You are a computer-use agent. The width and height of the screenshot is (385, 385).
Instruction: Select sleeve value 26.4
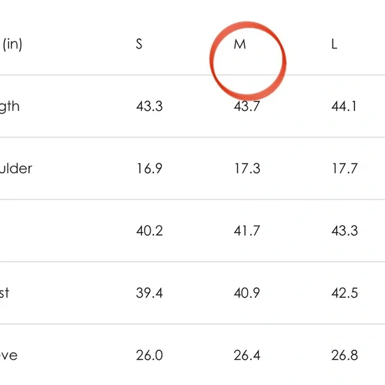tap(247, 355)
